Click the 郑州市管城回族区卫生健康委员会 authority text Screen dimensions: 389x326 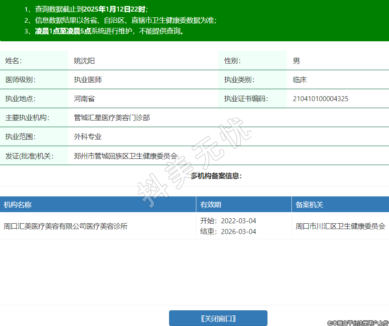[x=126, y=156]
